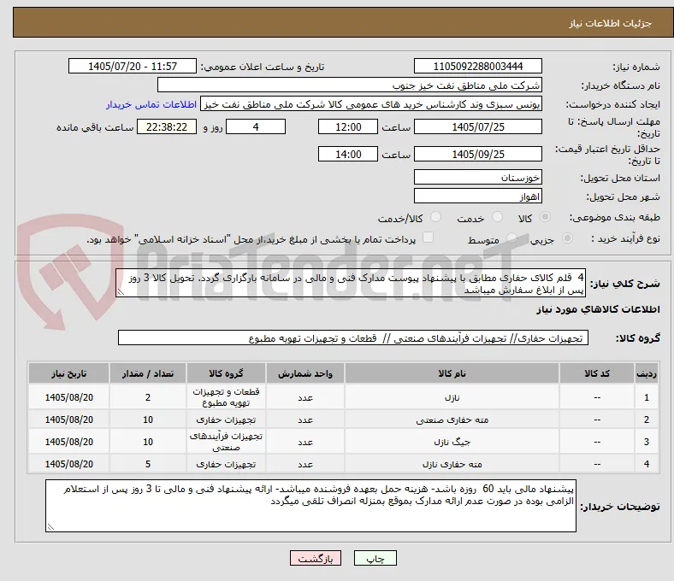The height and width of the screenshot is (581, 674).
Task: Click the remaining days field showing 4
Action: click(256, 126)
